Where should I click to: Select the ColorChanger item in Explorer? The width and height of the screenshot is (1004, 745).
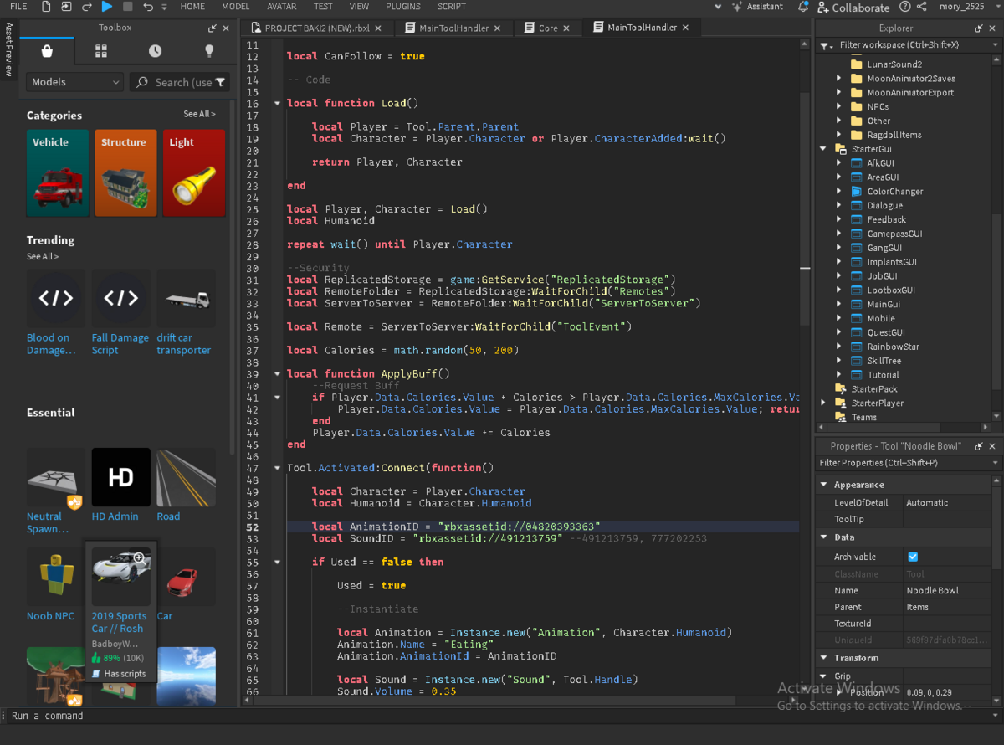[x=895, y=192]
